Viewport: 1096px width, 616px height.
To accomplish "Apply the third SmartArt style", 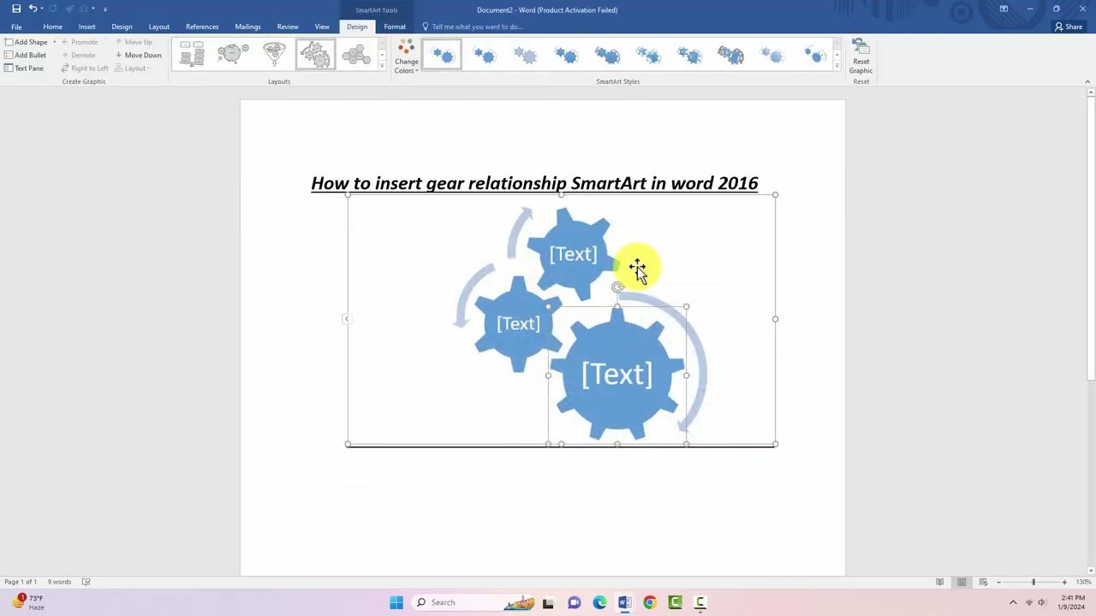I will [525, 55].
